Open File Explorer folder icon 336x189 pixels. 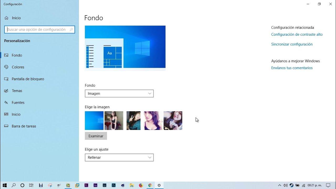tap(132, 185)
